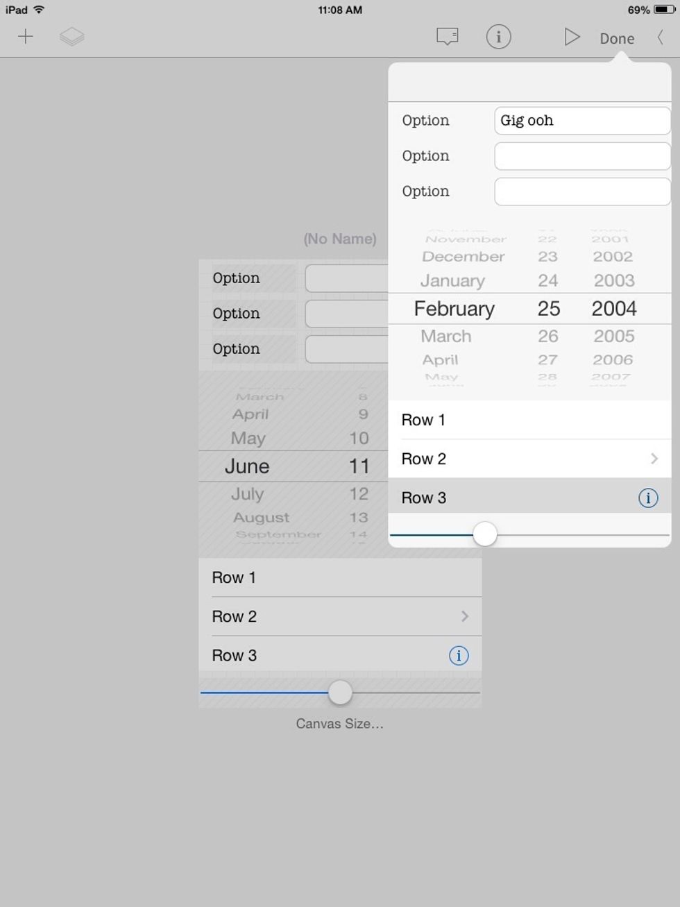Screen dimensions: 680x907
Task: Edit the 'Gig ooh' text field
Action: [x=581, y=121]
